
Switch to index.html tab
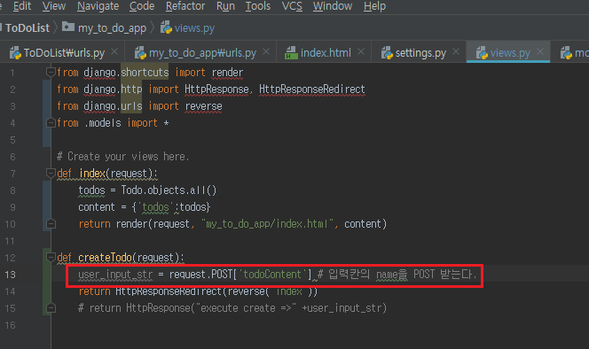coord(326,53)
